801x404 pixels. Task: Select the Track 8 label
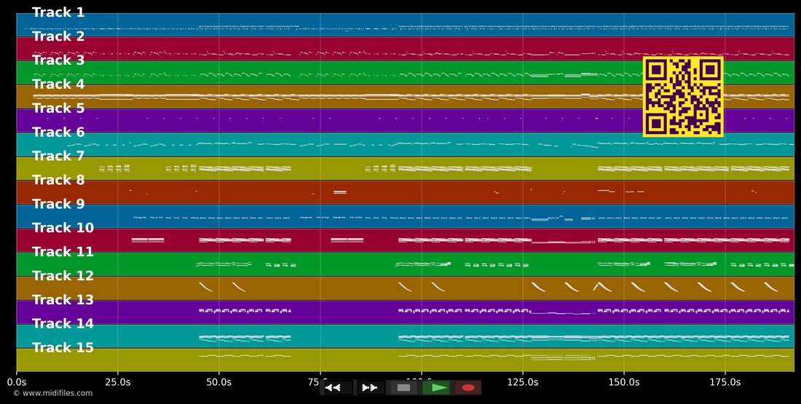[x=58, y=180]
